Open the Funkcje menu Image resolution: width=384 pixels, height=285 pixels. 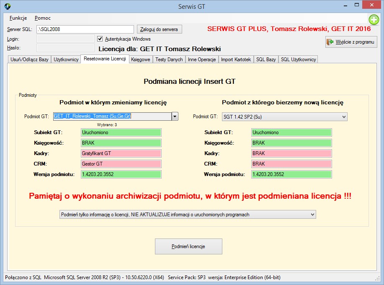pyautogui.click(x=18, y=18)
